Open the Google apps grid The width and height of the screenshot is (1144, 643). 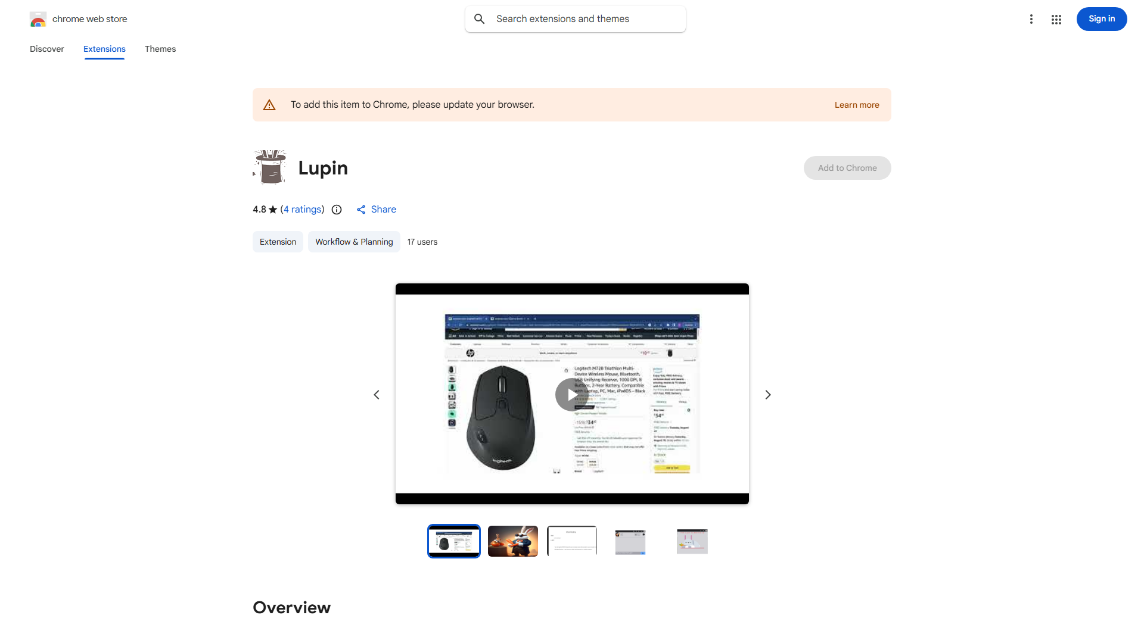tap(1056, 20)
